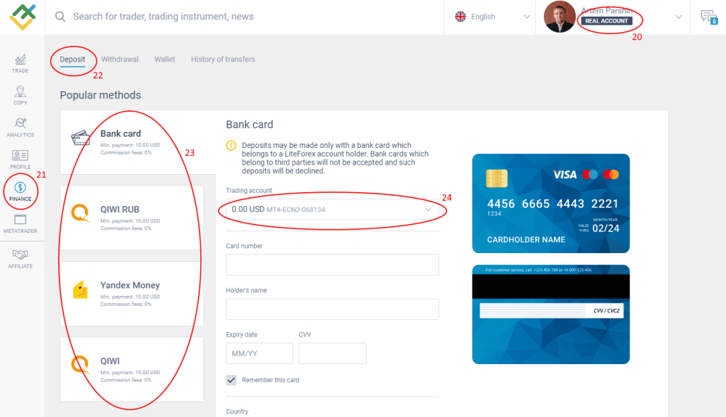Click the LiteForex logo
The image size is (726, 417).
click(x=23, y=17)
